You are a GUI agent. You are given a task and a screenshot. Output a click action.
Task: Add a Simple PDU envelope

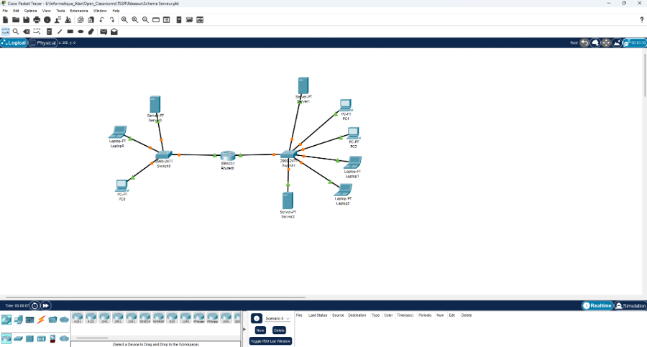pos(104,32)
